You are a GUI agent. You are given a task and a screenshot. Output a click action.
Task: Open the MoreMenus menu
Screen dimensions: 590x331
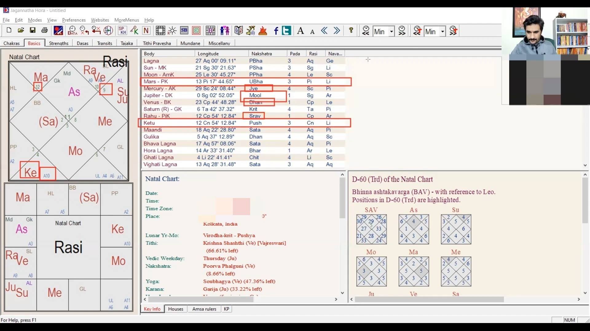(x=127, y=20)
